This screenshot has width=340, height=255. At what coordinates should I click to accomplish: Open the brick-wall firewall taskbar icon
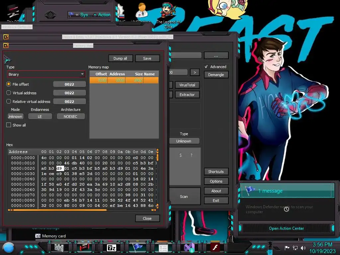click(59, 248)
